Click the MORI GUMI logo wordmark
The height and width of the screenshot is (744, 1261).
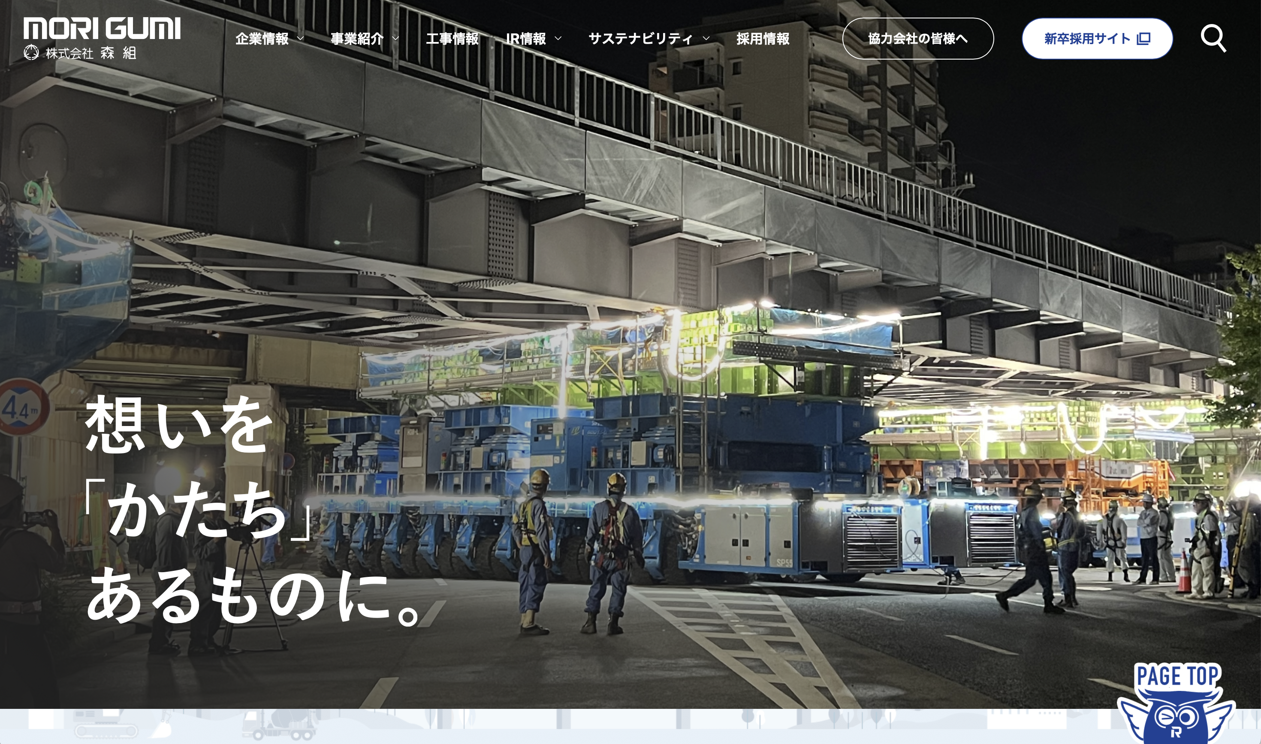(x=102, y=28)
